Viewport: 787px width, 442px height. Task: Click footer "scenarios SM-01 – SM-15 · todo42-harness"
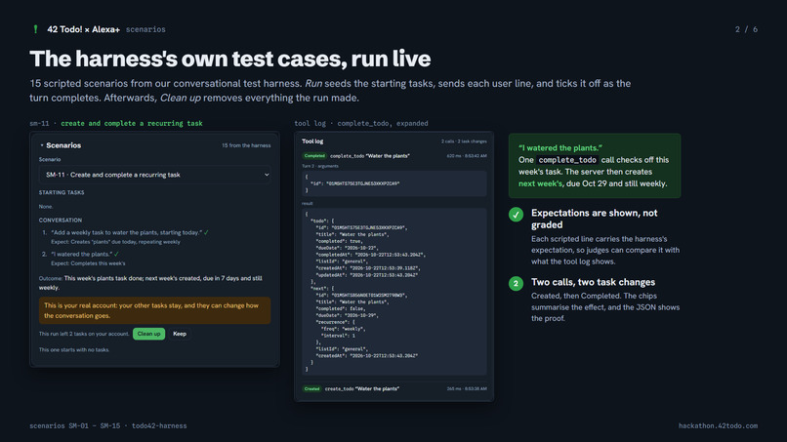[108, 426]
